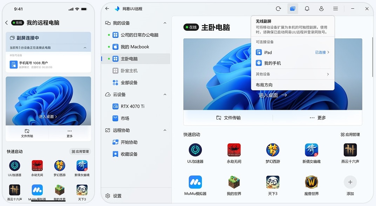Collapse the 我的设备 section
Image resolution: width=376 pixels, height=206 pixels.
165,23
